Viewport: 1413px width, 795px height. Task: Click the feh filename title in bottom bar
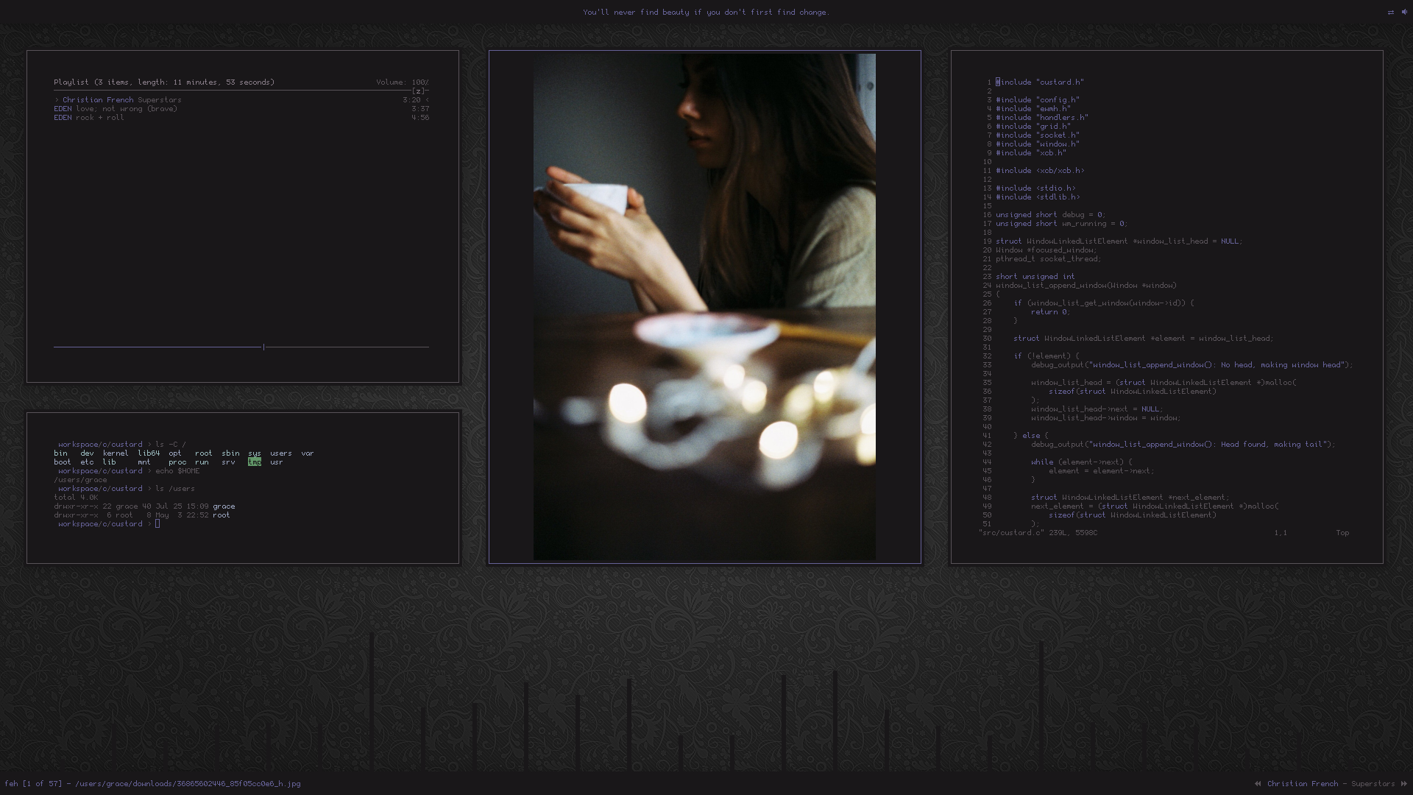pos(152,784)
